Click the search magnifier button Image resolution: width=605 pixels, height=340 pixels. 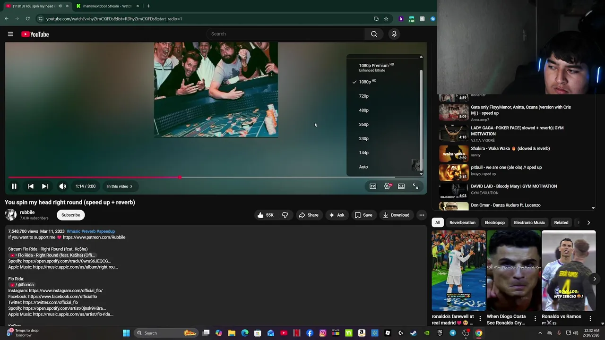click(x=374, y=34)
